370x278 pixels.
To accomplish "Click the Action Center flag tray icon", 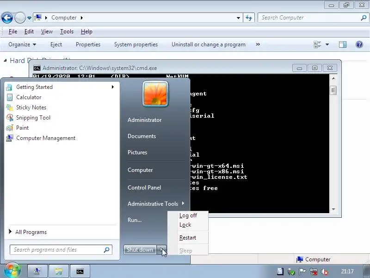I will 302,272.
